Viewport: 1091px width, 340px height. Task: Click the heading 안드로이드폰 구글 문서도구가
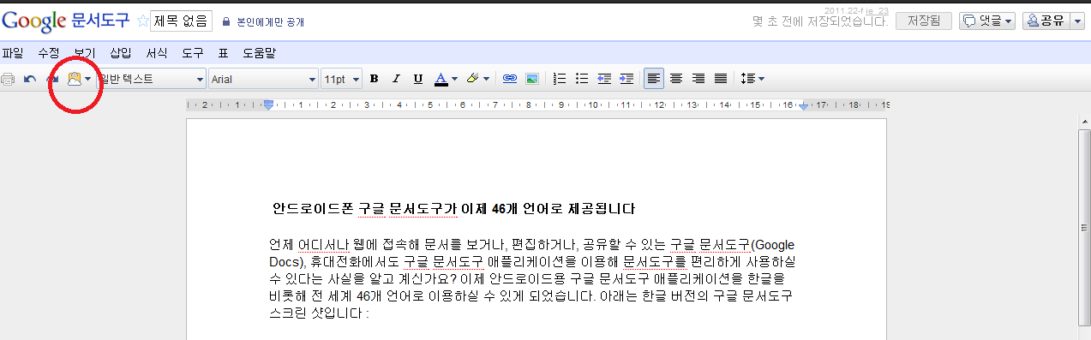click(x=365, y=209)
